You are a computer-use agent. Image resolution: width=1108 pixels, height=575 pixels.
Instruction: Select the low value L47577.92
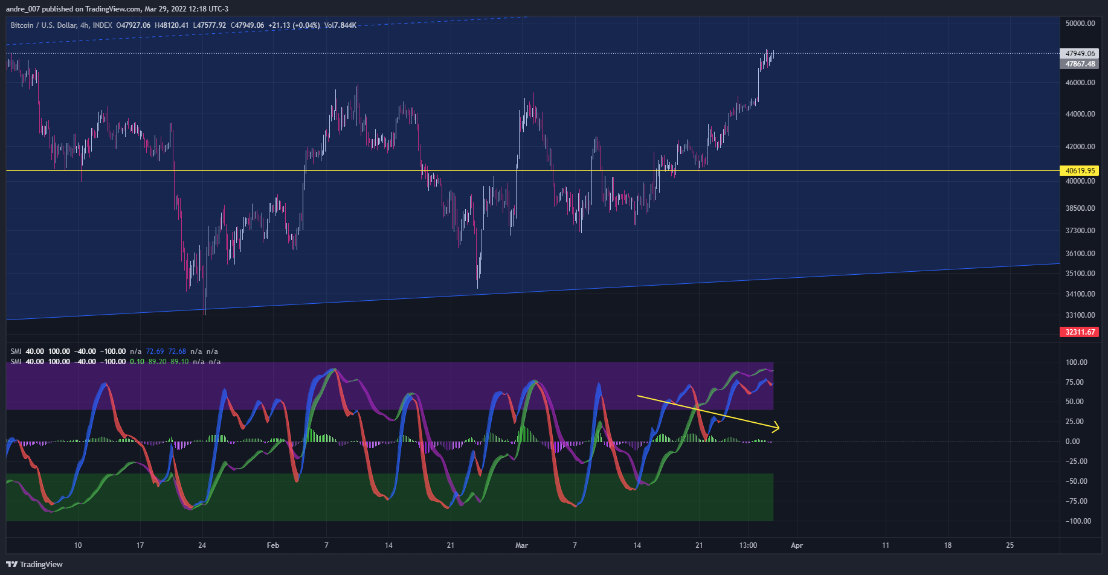[x=210, y=25]
